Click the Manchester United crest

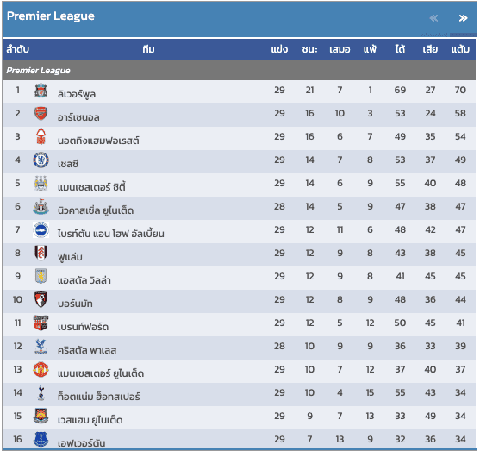pos(41,370)
